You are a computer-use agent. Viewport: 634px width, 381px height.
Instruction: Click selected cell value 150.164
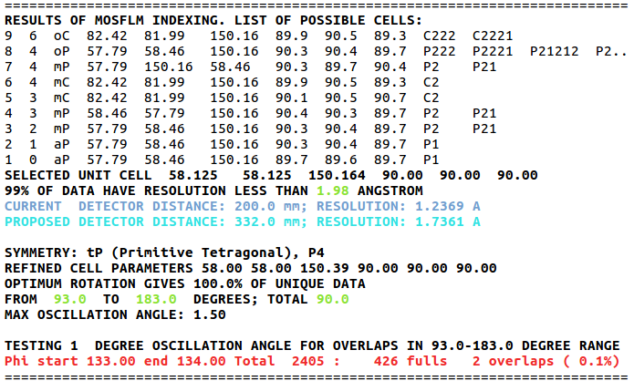pyautogui.click(x=337, y=175)
